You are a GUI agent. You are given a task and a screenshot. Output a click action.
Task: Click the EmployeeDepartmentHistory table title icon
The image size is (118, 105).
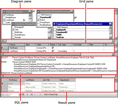[x=54, y=24]
